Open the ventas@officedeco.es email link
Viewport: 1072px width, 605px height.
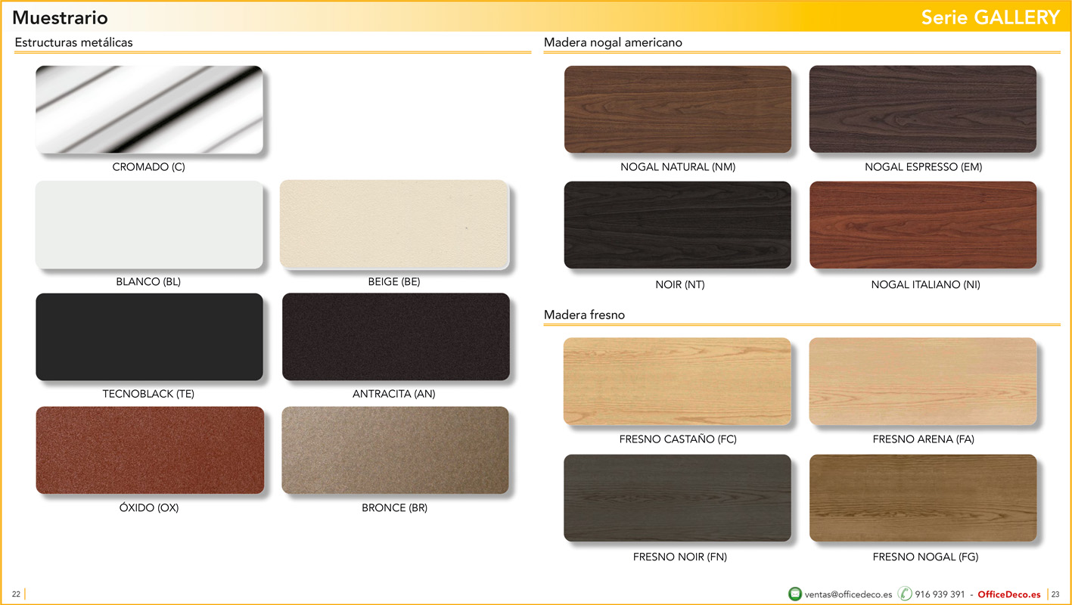coord(848,594)
